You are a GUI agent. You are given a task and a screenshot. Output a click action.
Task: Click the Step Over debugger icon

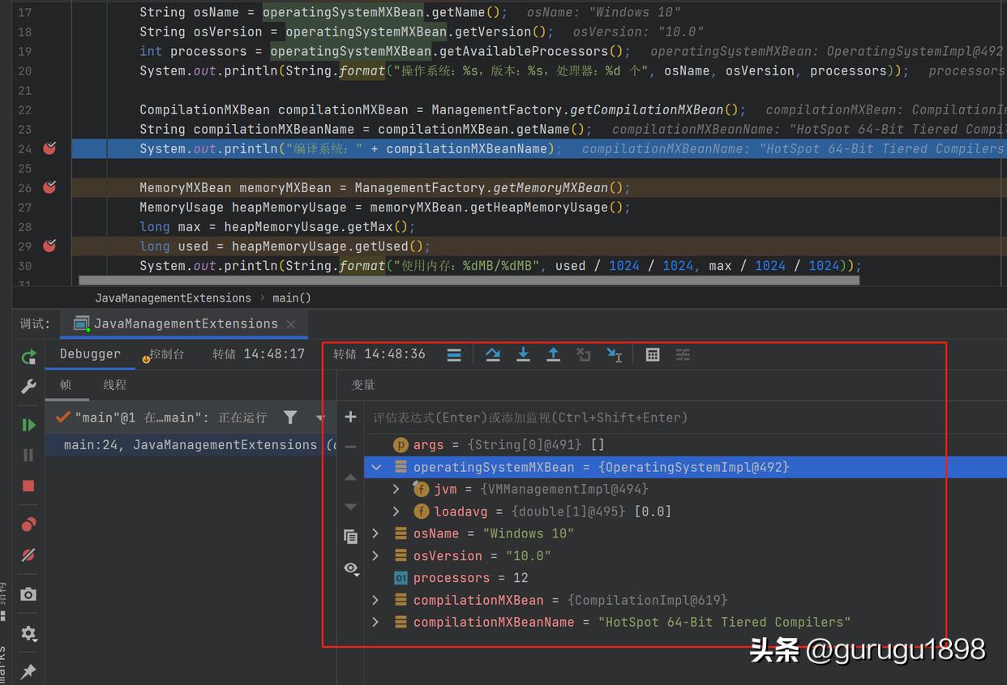point(493,353)
